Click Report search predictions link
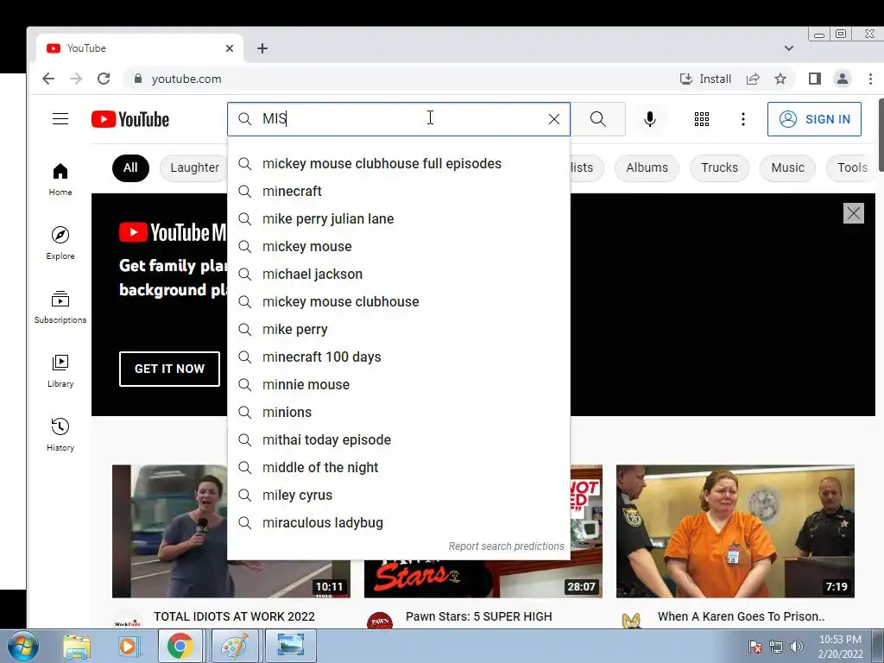Image resolution: width=884 pixels, height=663 pixels. pos(506,546)
